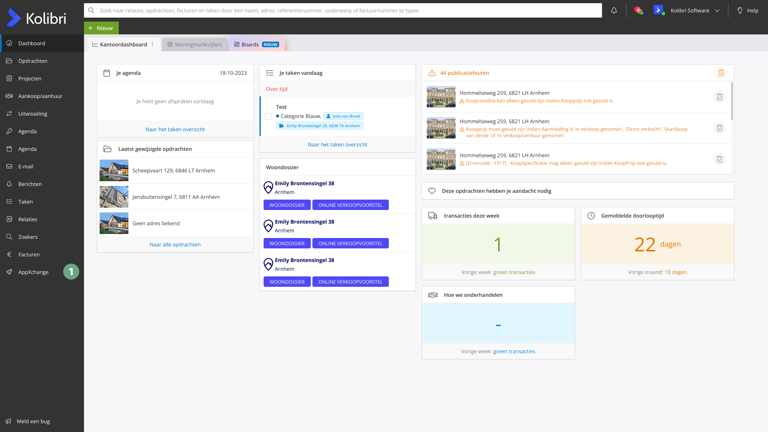Viewport: 768px width, 432px height.
Task: Click the green Nieuw button
Action: [101, 28]
